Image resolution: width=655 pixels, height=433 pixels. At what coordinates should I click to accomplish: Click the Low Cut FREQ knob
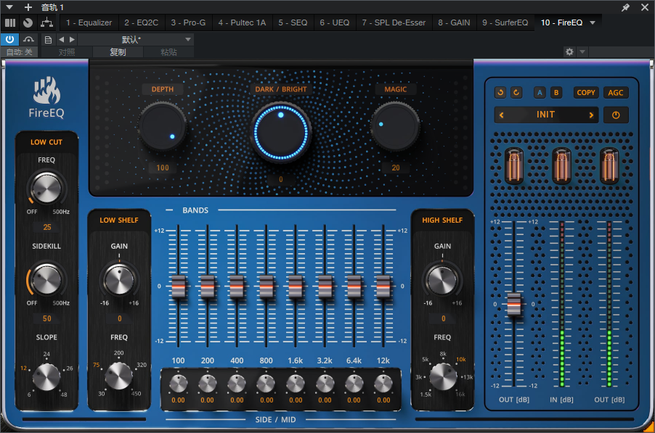point(46,189)
